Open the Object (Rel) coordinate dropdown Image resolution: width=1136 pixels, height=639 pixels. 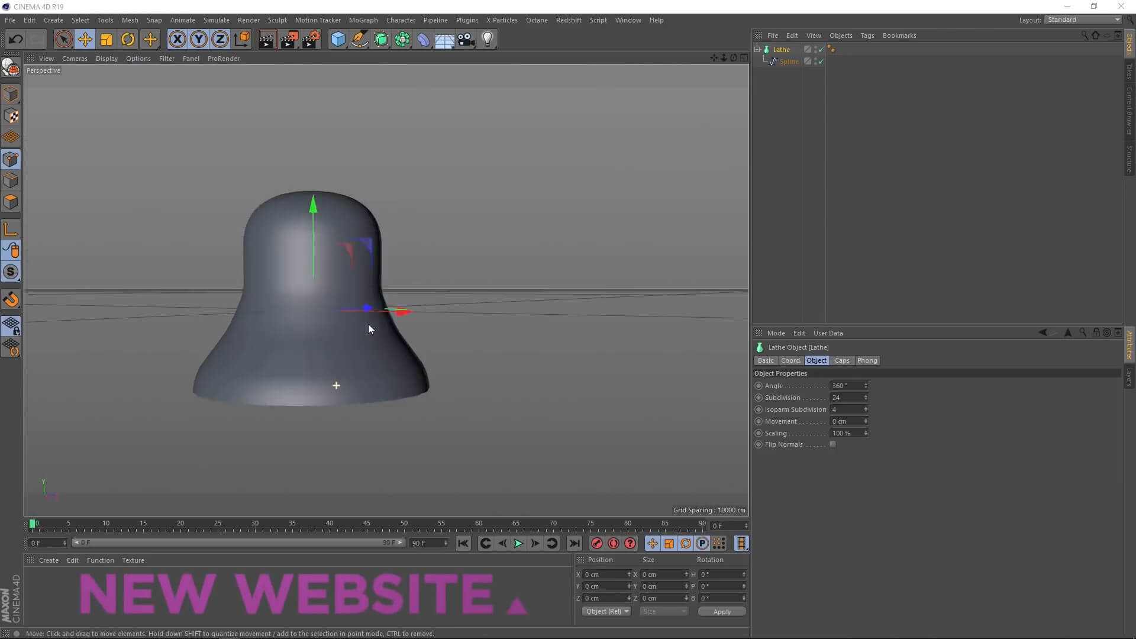[x=606, y=611]
